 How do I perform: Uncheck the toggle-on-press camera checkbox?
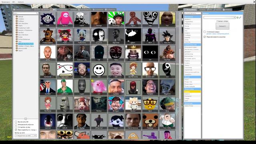pyautogui.click(x=204, y=37)
